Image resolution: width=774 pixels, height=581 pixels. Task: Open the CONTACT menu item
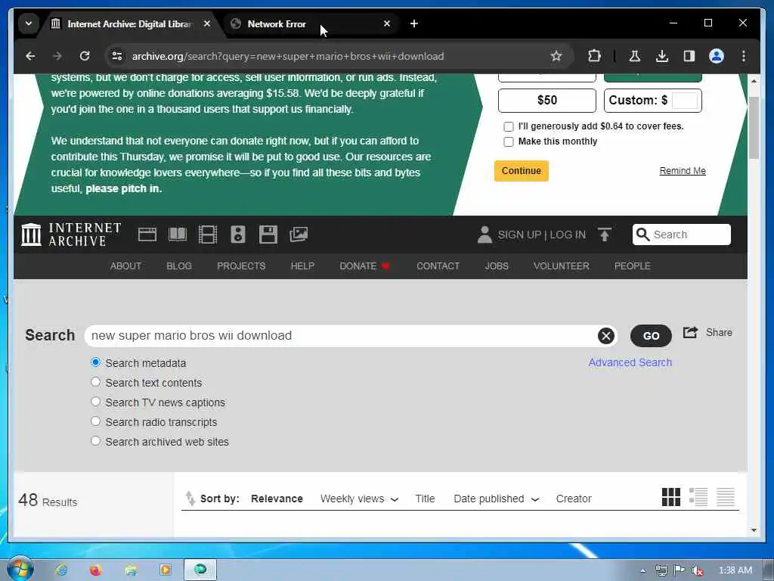click(438, 266)
